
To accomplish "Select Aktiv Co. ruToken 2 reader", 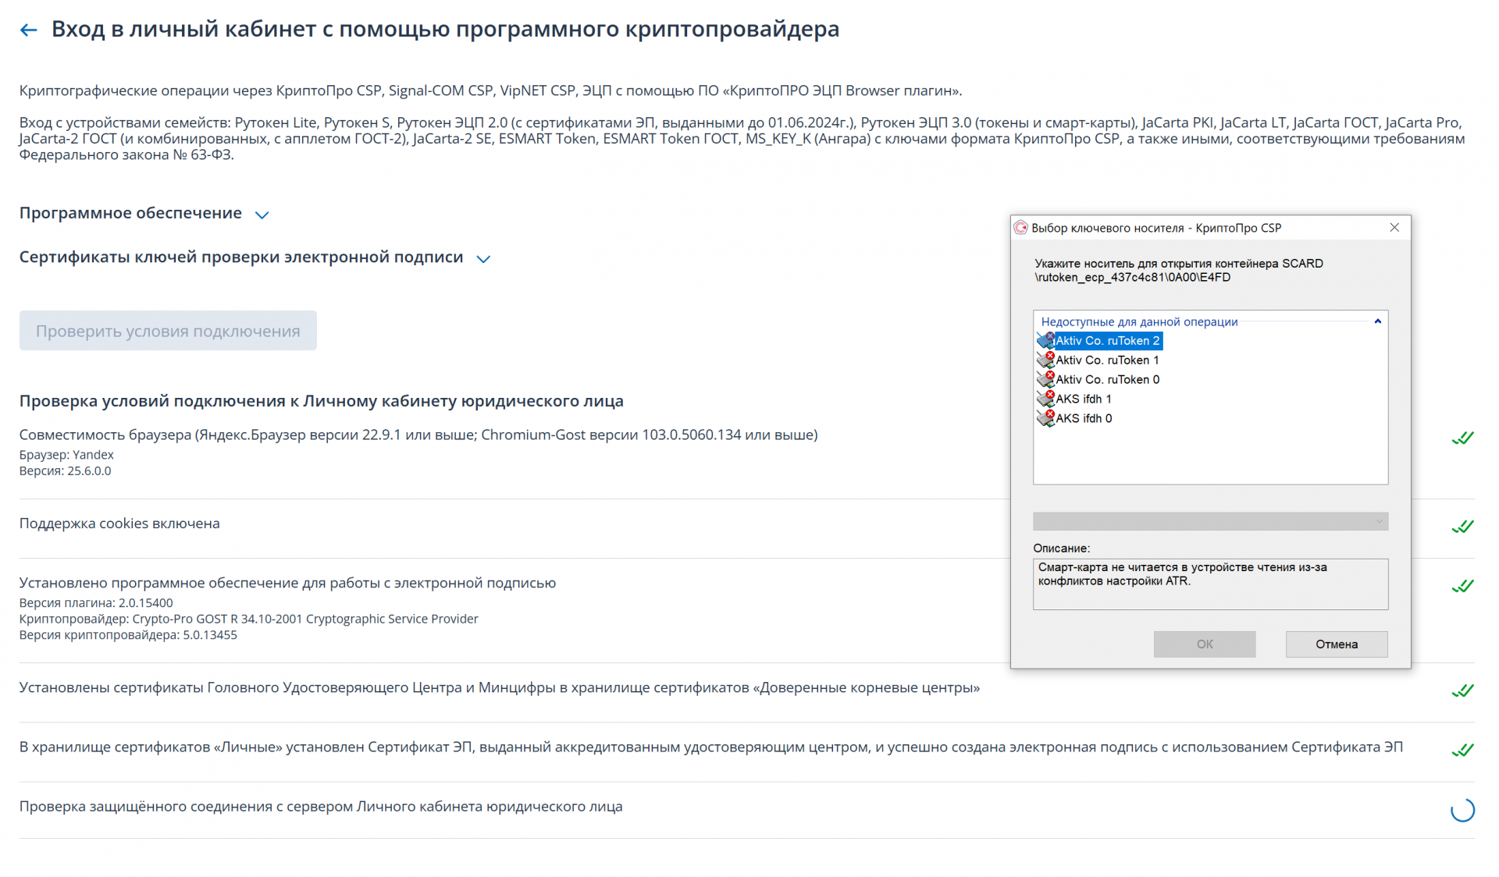I will coord(1107,341).
